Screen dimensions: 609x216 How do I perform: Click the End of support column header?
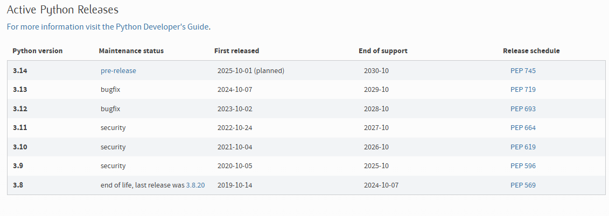(383, 51)
